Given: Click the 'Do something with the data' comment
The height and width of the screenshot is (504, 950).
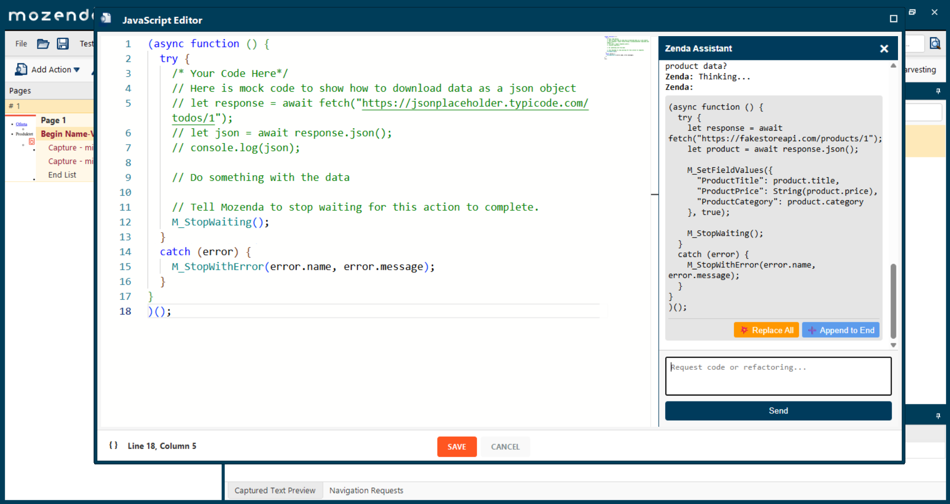Looking at the screenshot, I should coord(261,177).
